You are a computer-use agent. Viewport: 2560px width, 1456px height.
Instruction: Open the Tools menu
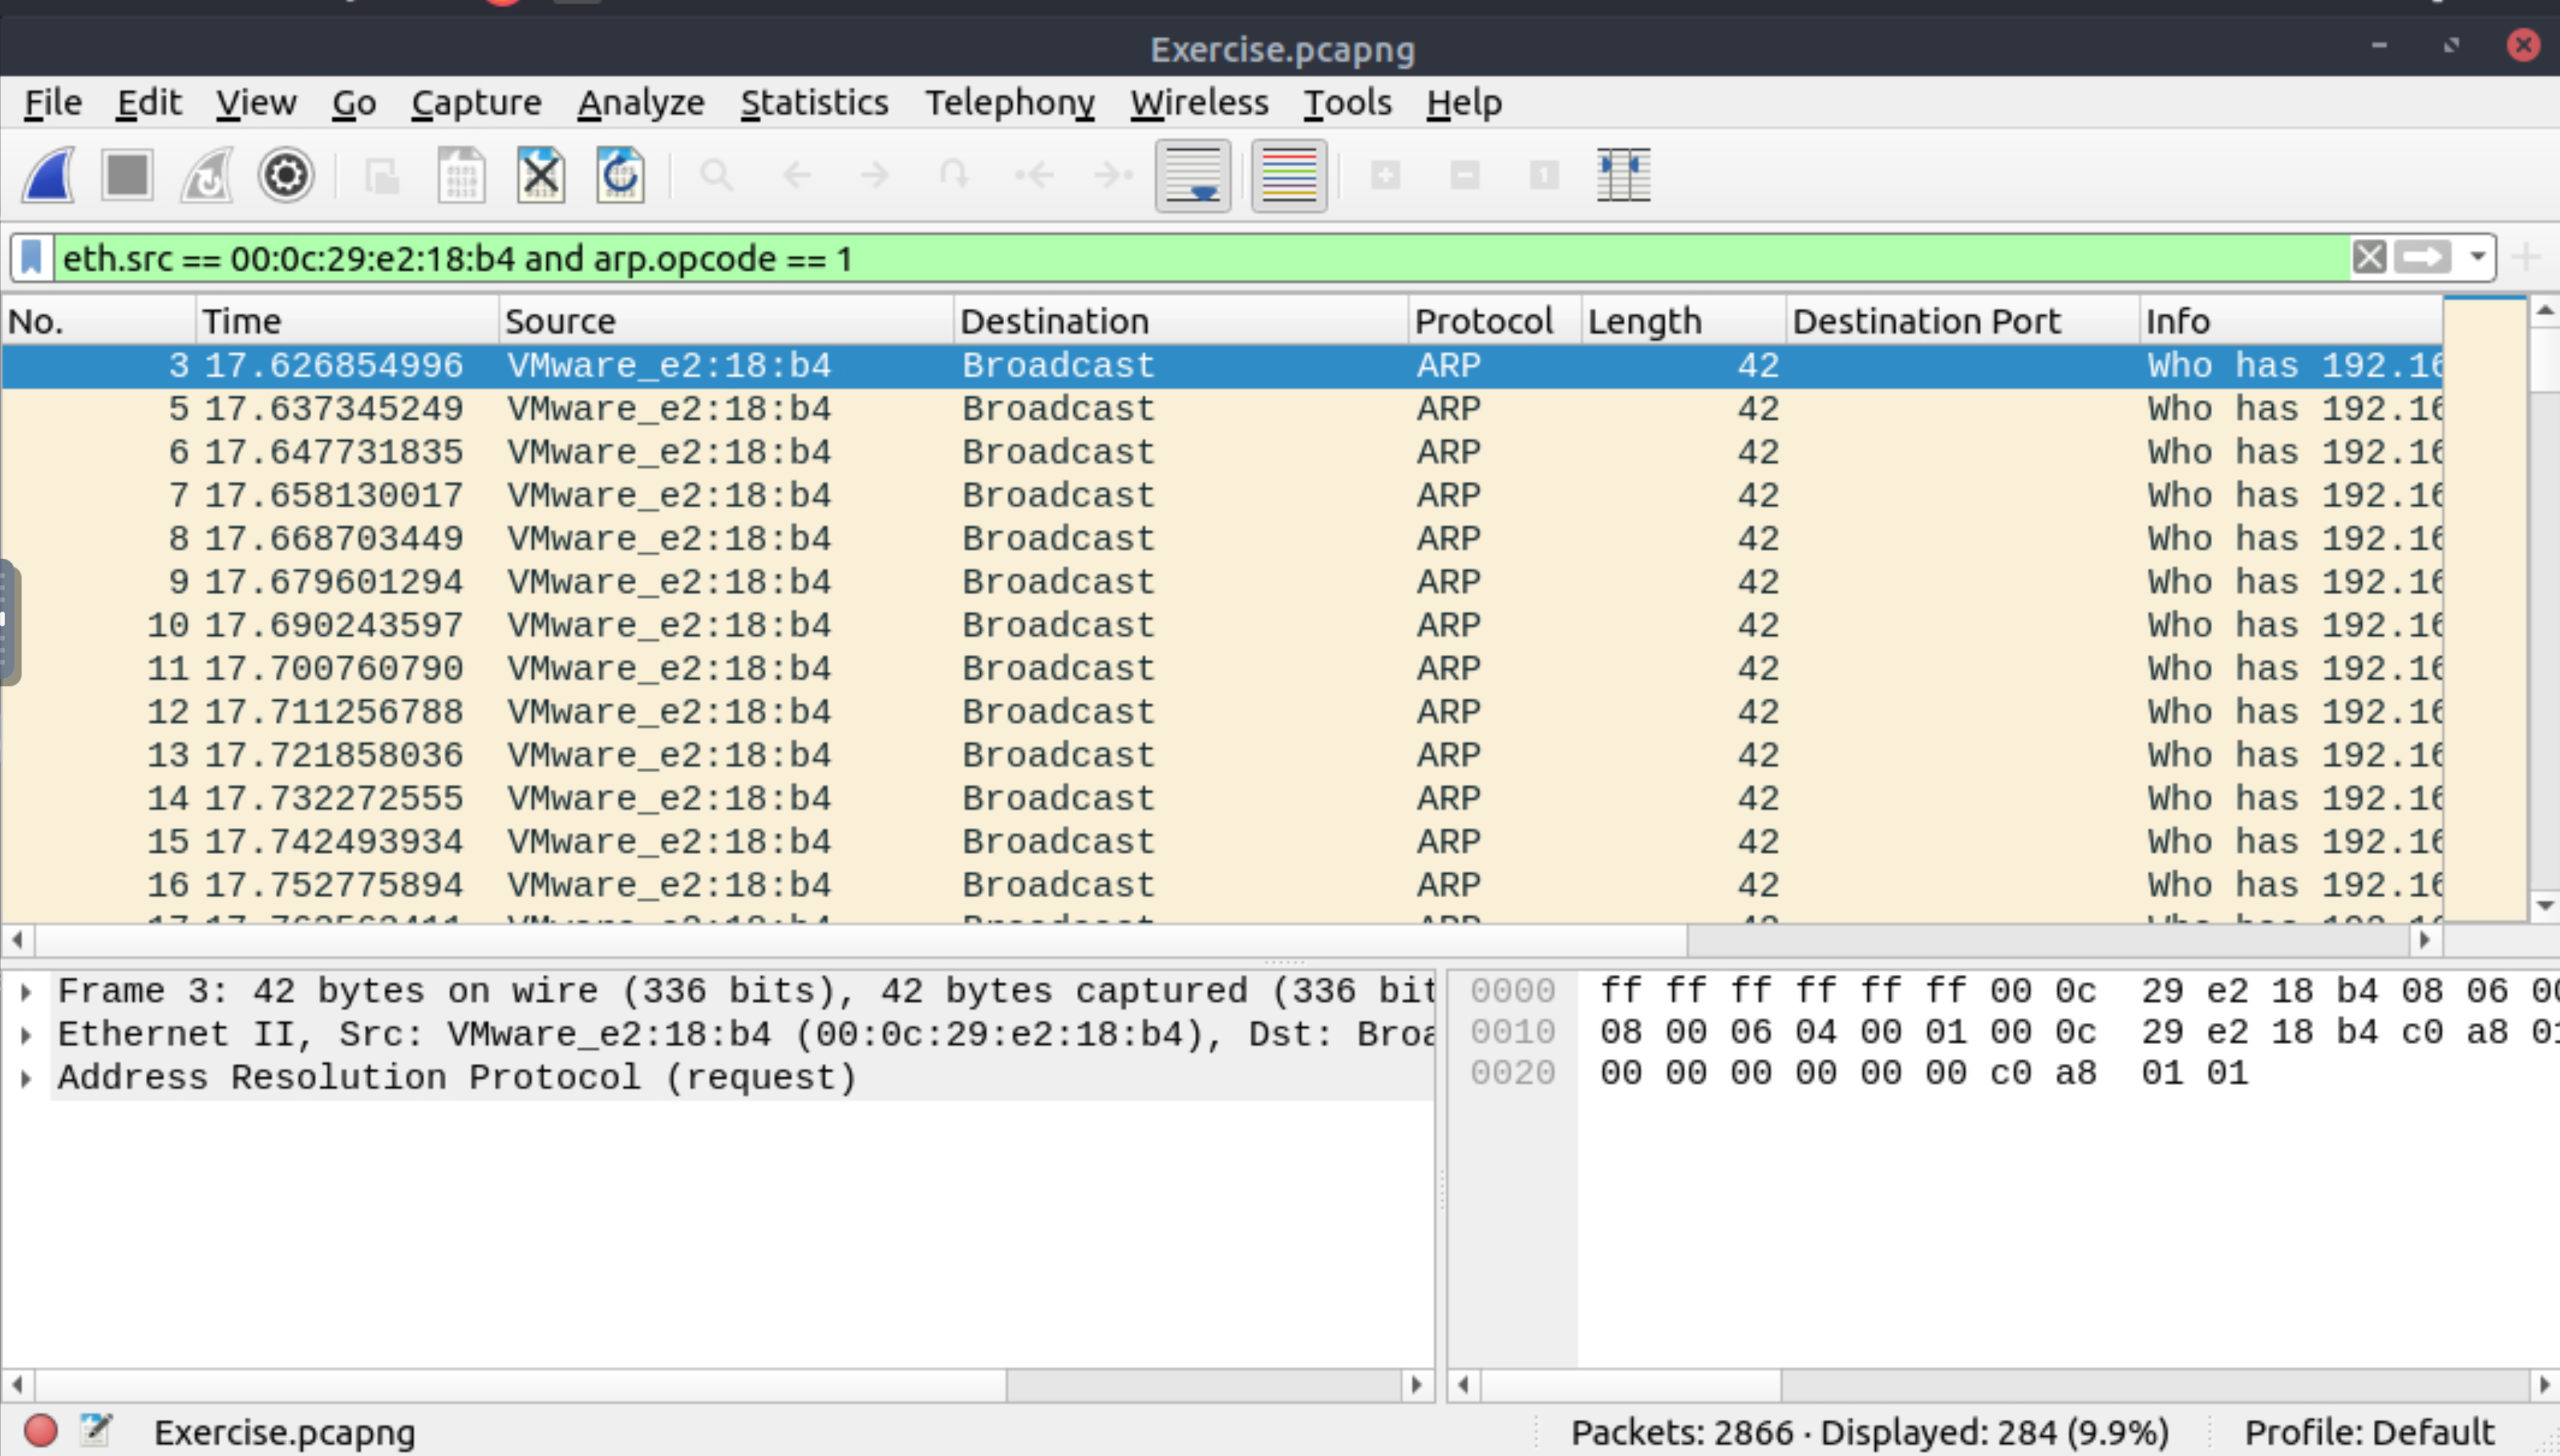point(1347,103)
